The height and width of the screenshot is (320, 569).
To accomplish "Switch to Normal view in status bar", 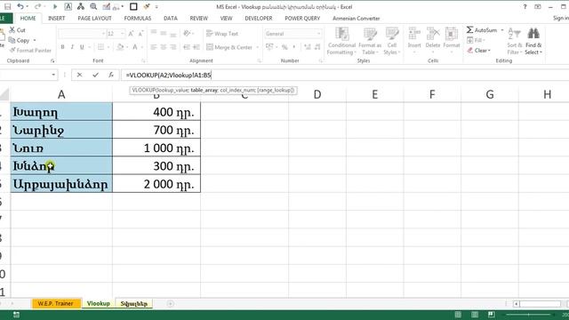I will click(x=458, y=314).
